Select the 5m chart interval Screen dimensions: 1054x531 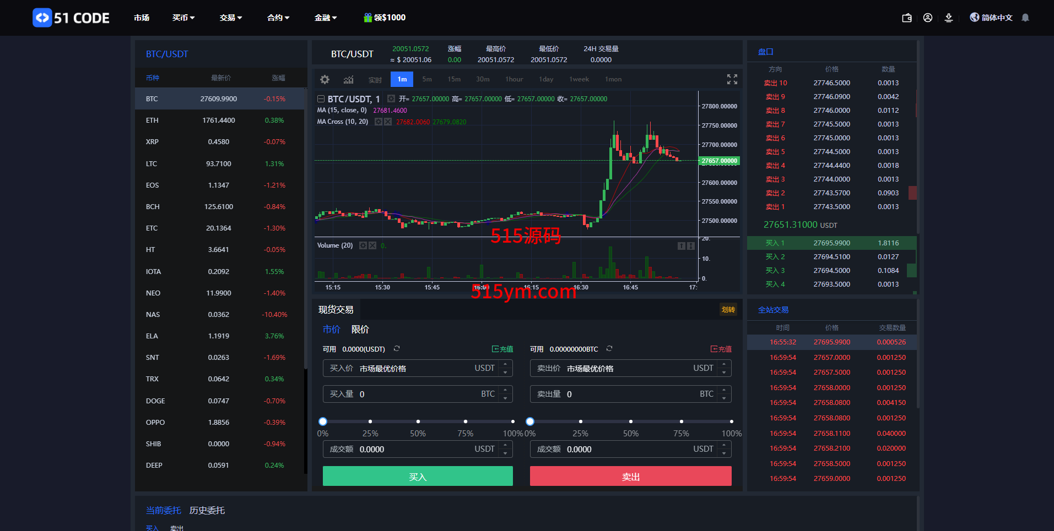[427, 79]
